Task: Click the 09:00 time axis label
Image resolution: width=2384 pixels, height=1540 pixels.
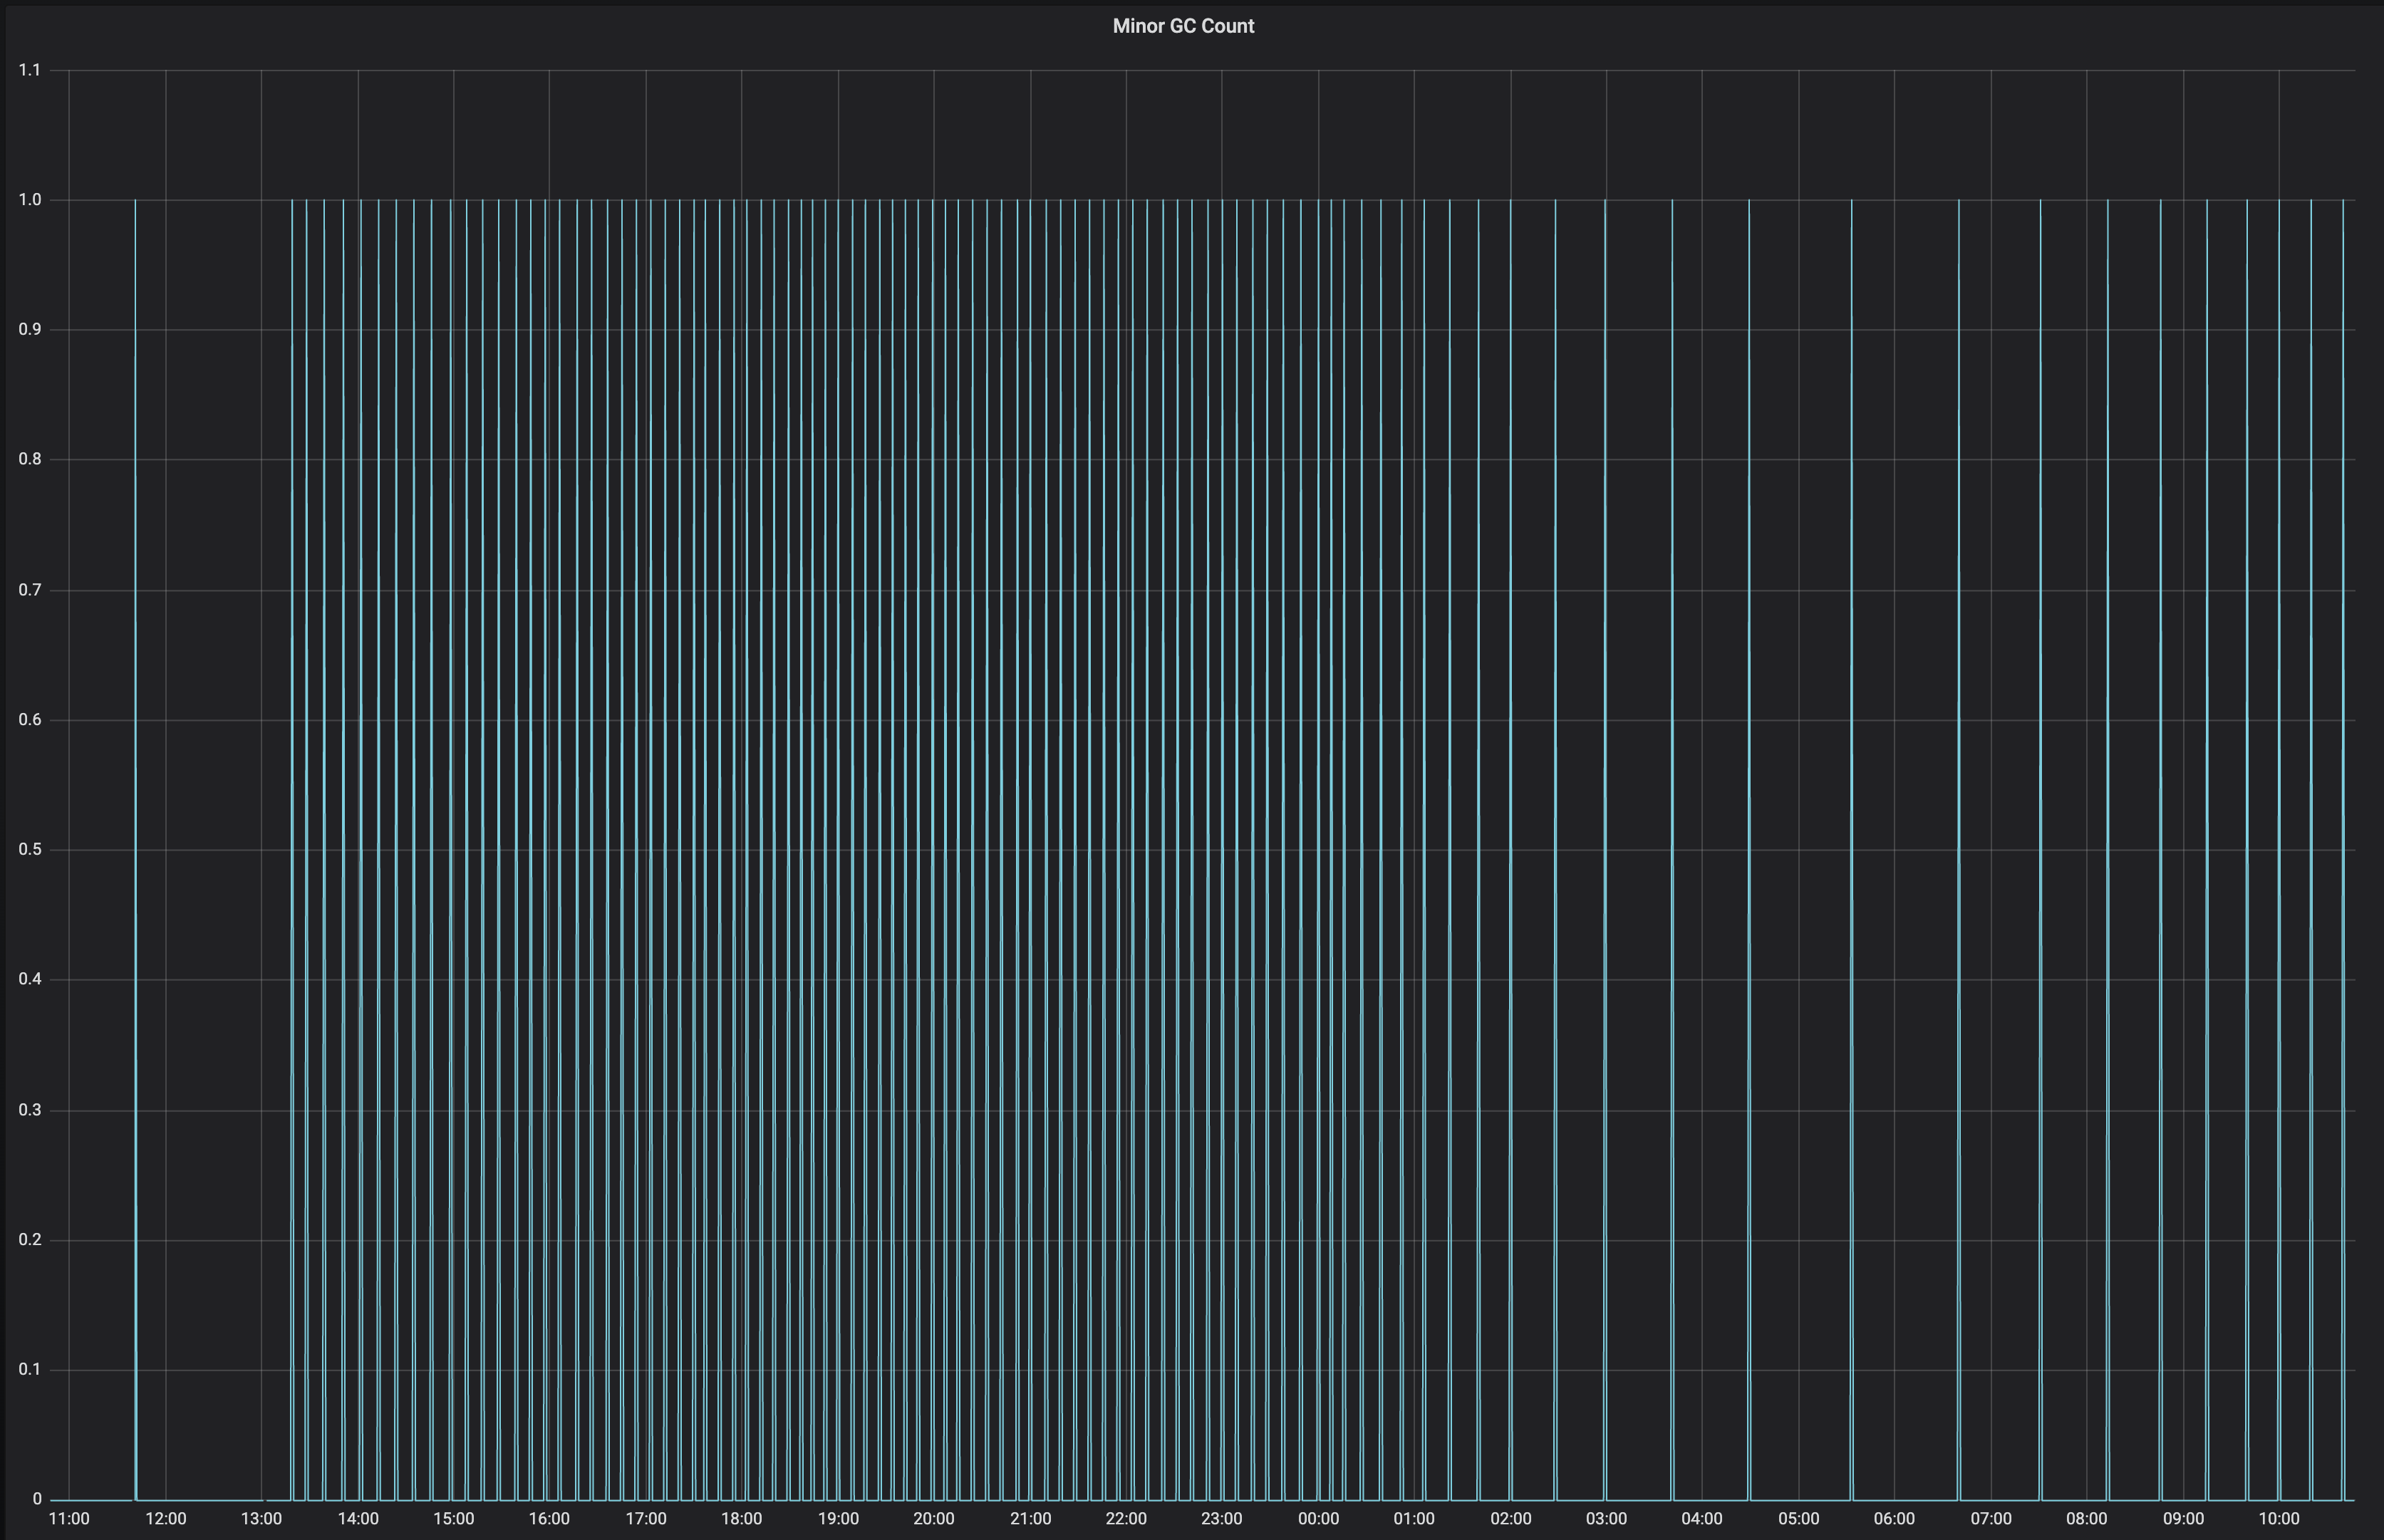Action: [x=2183, y=1519]
